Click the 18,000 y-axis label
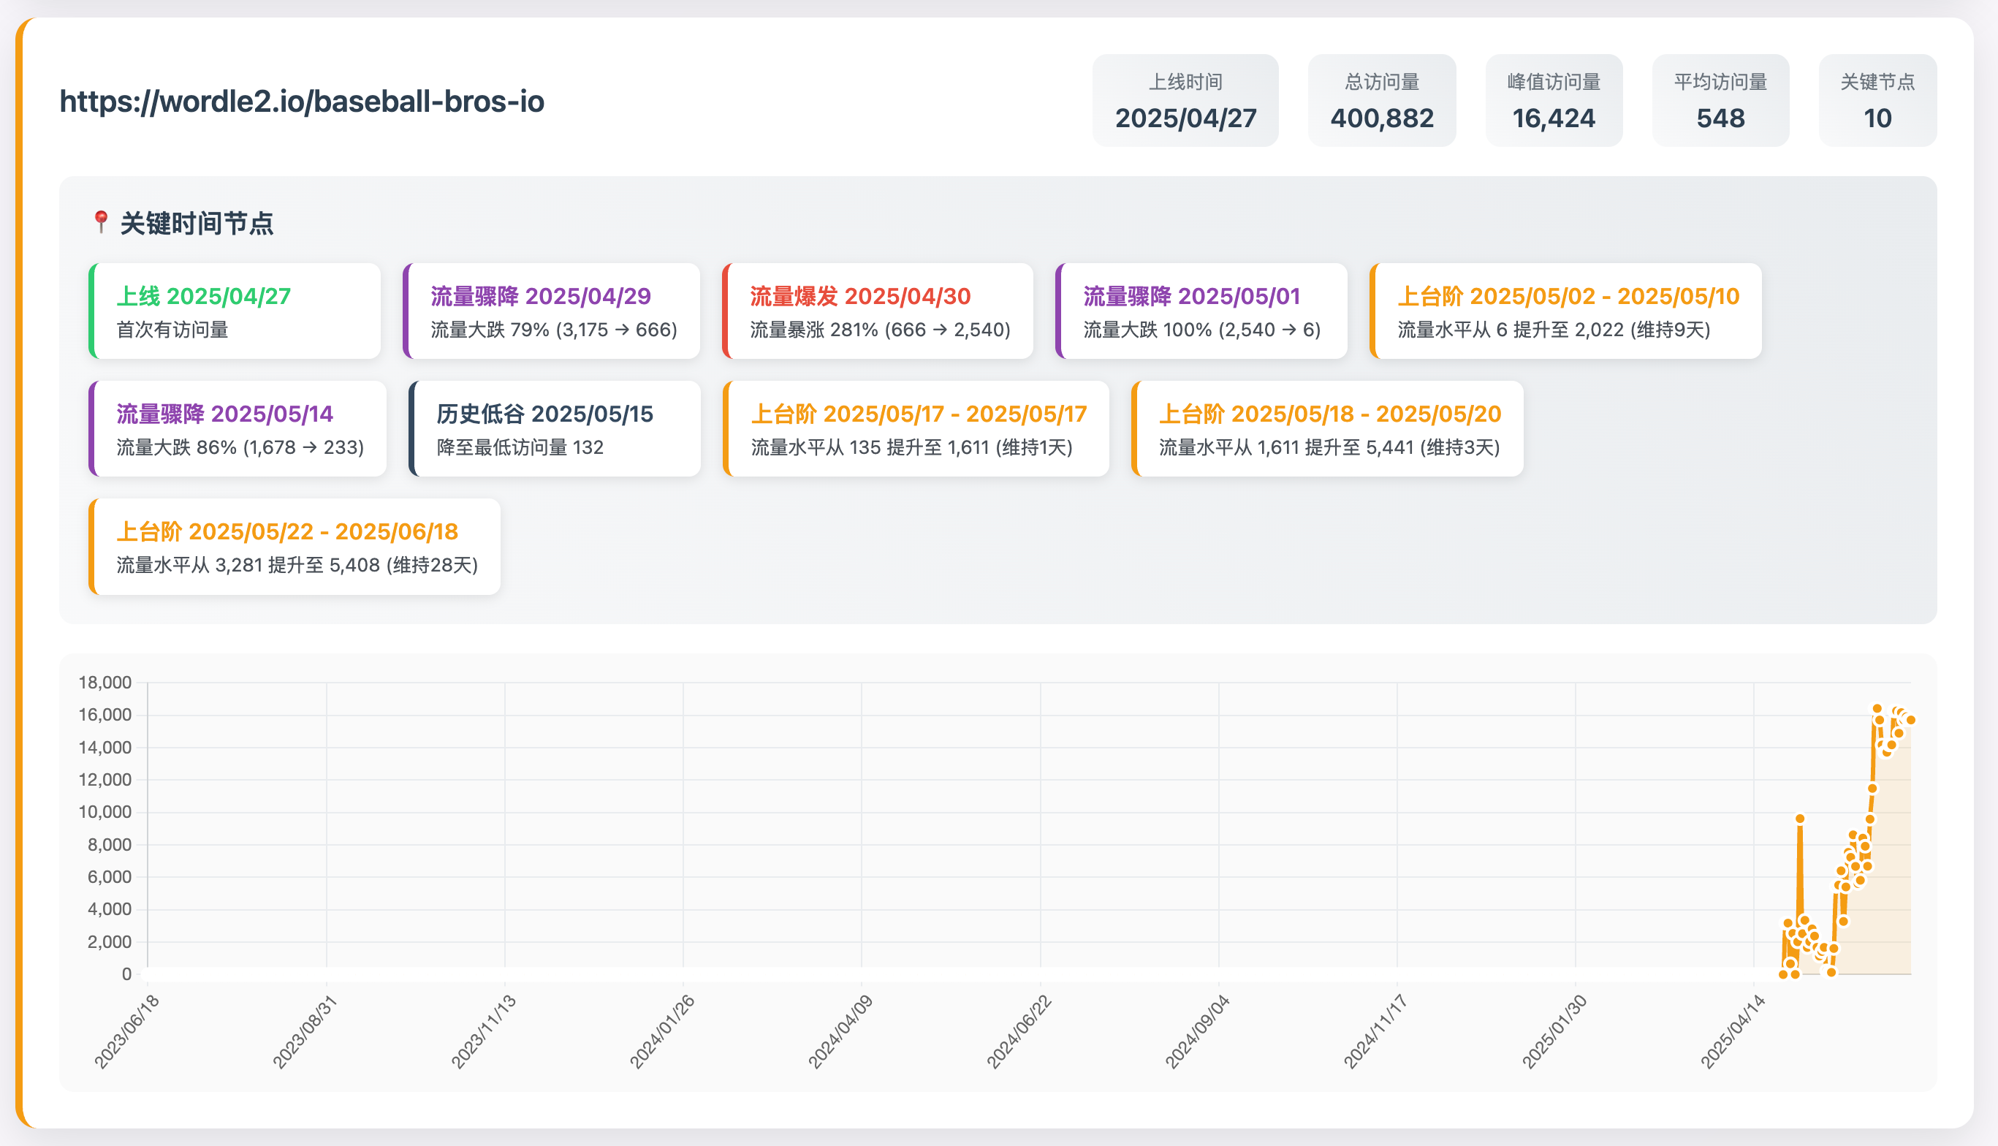 coord(105,683)
